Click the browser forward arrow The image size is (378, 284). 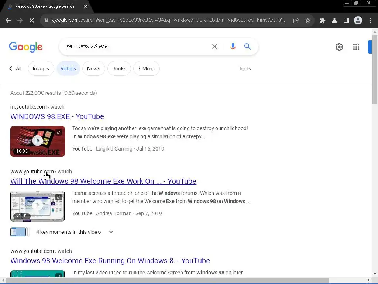20,21
